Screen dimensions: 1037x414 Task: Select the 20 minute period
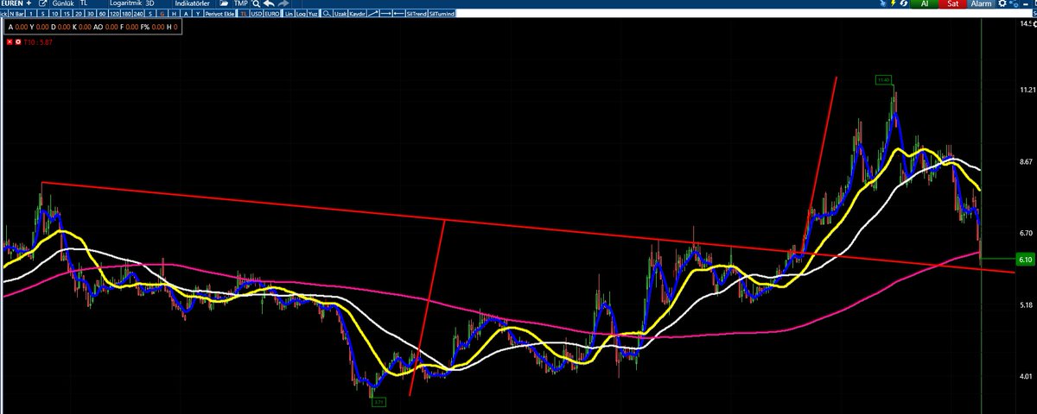(79, 14)
